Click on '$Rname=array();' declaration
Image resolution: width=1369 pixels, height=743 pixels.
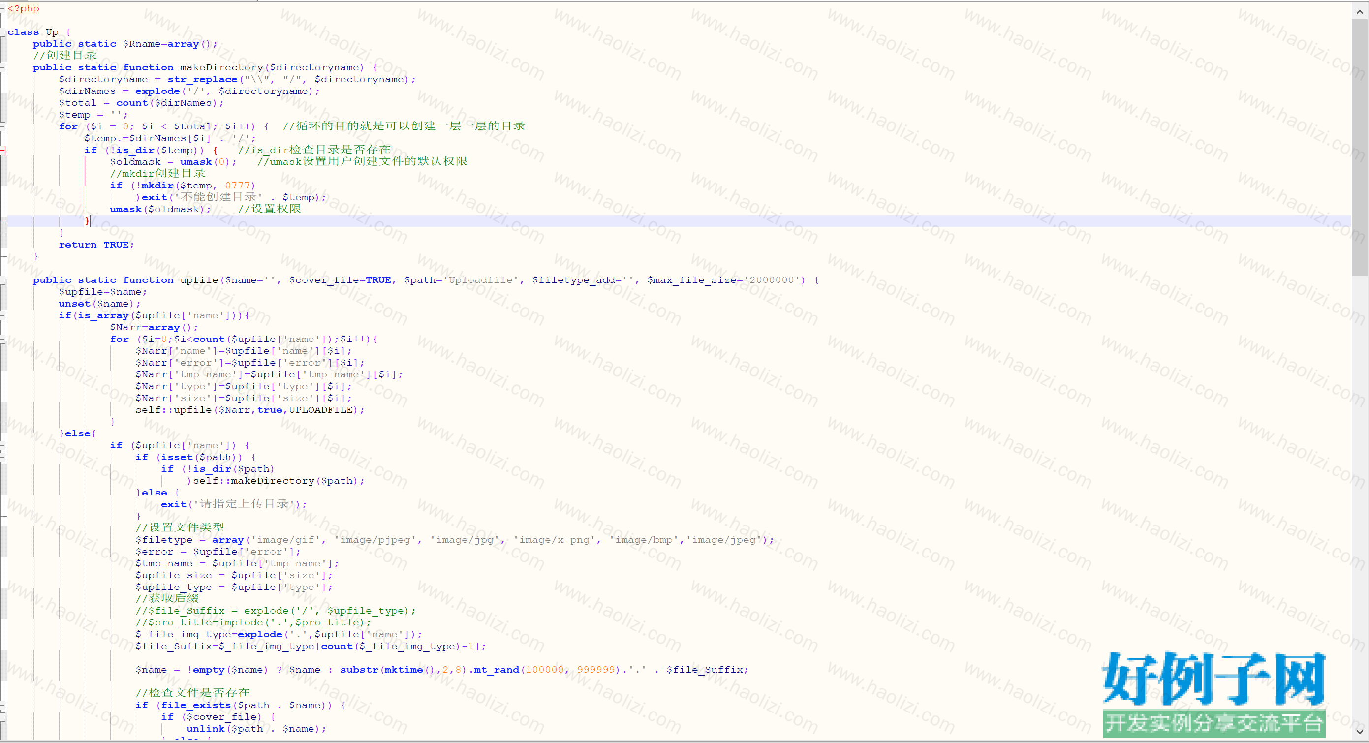(170, 44)
